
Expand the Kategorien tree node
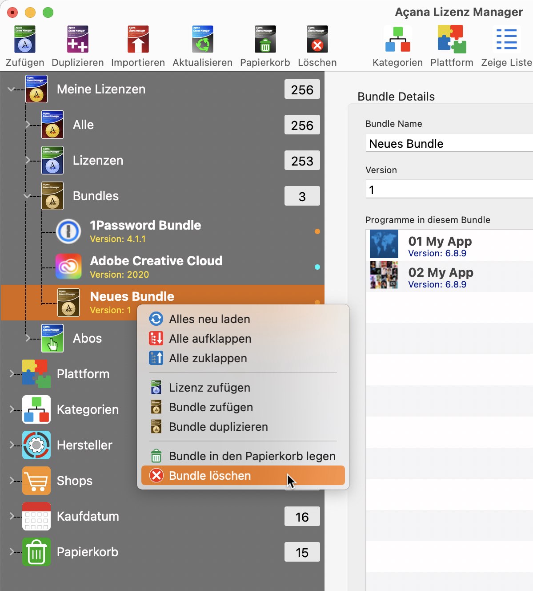tap(12, 409)
